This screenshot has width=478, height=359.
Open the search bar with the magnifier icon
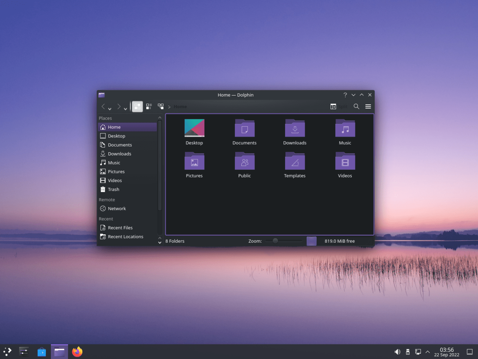356,106
